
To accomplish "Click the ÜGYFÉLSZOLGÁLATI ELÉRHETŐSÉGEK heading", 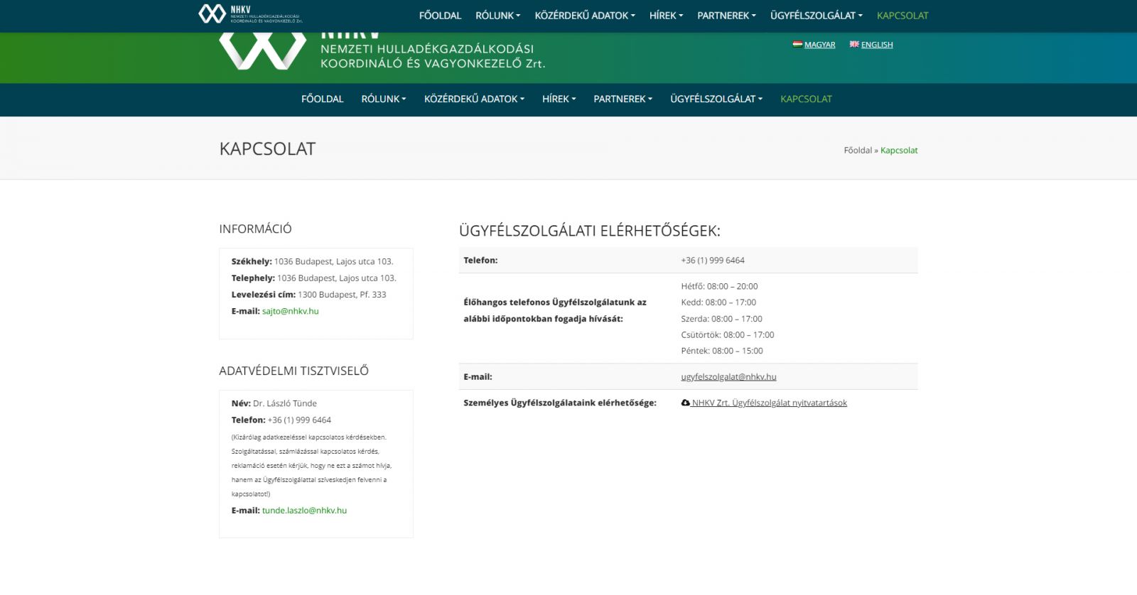I will [589, 231].
